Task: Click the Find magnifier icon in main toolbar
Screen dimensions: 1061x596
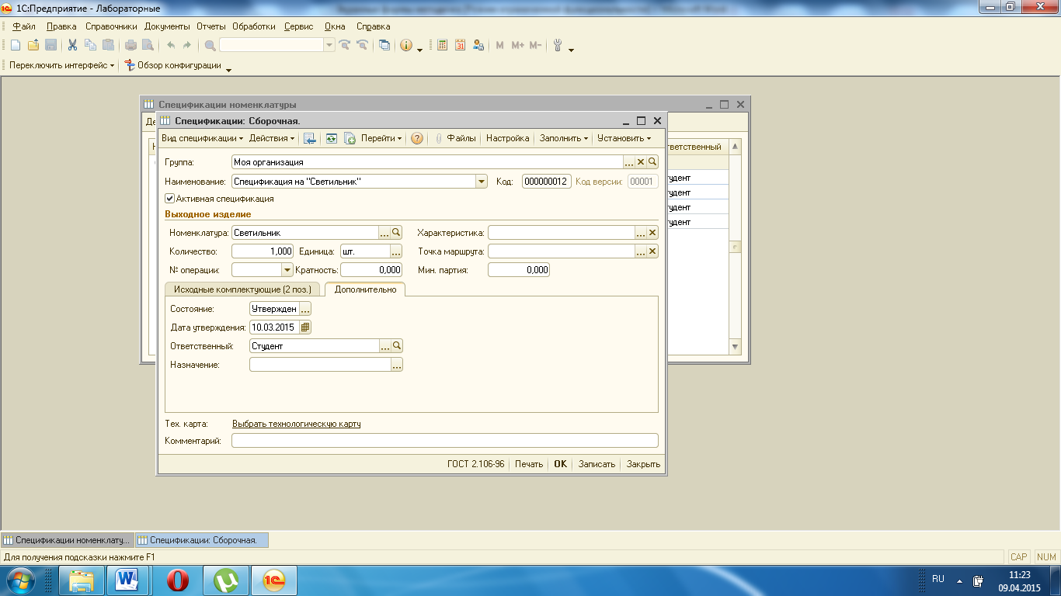Action: (x=210, y=45)
